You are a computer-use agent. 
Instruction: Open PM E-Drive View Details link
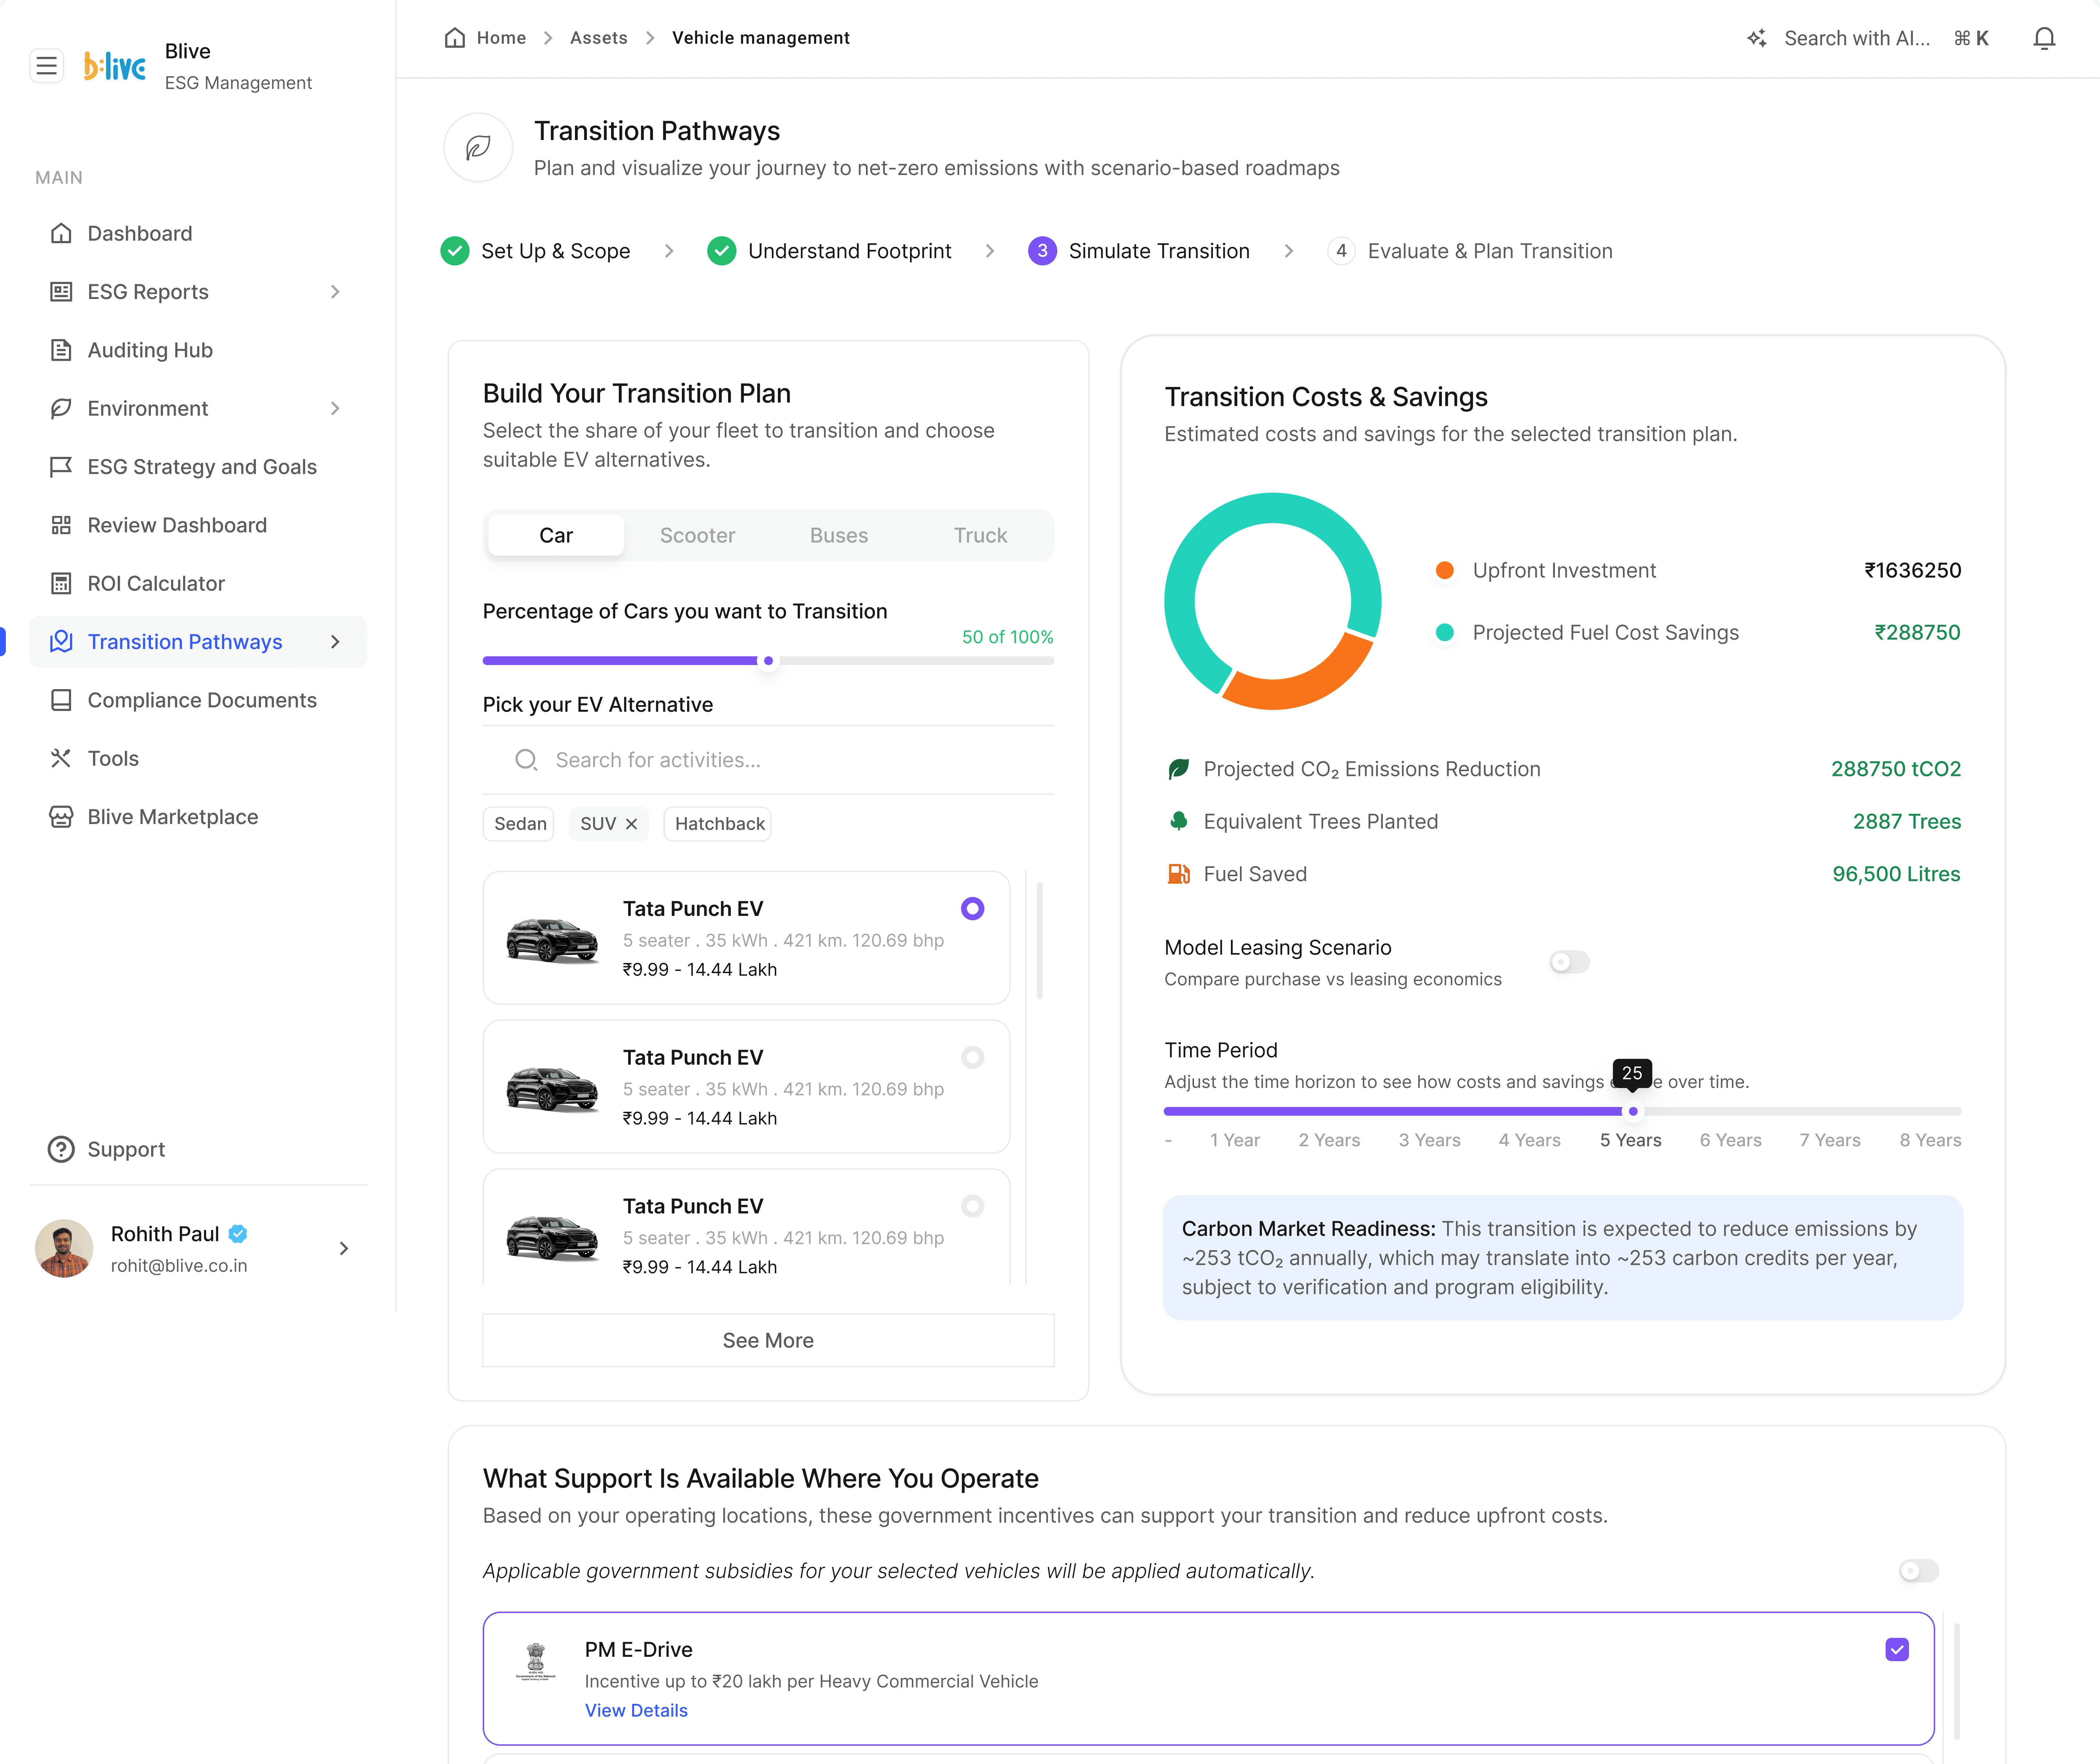pyautogui.click(x=636, y=1710)
